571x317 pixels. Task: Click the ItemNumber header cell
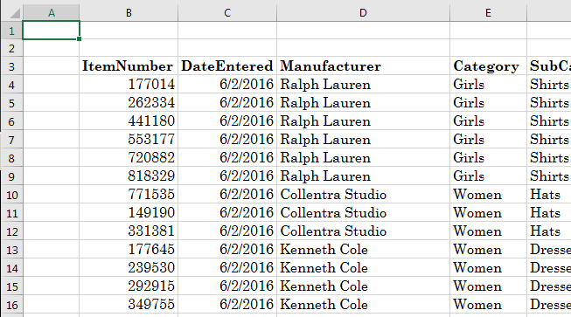click(129, 66)
